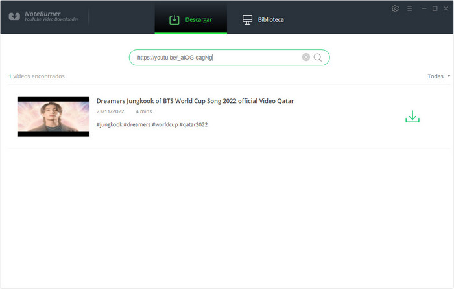Screen dimensions: 454x289
Task: Minimize the NoteBurner window
Action: [424, 8]
